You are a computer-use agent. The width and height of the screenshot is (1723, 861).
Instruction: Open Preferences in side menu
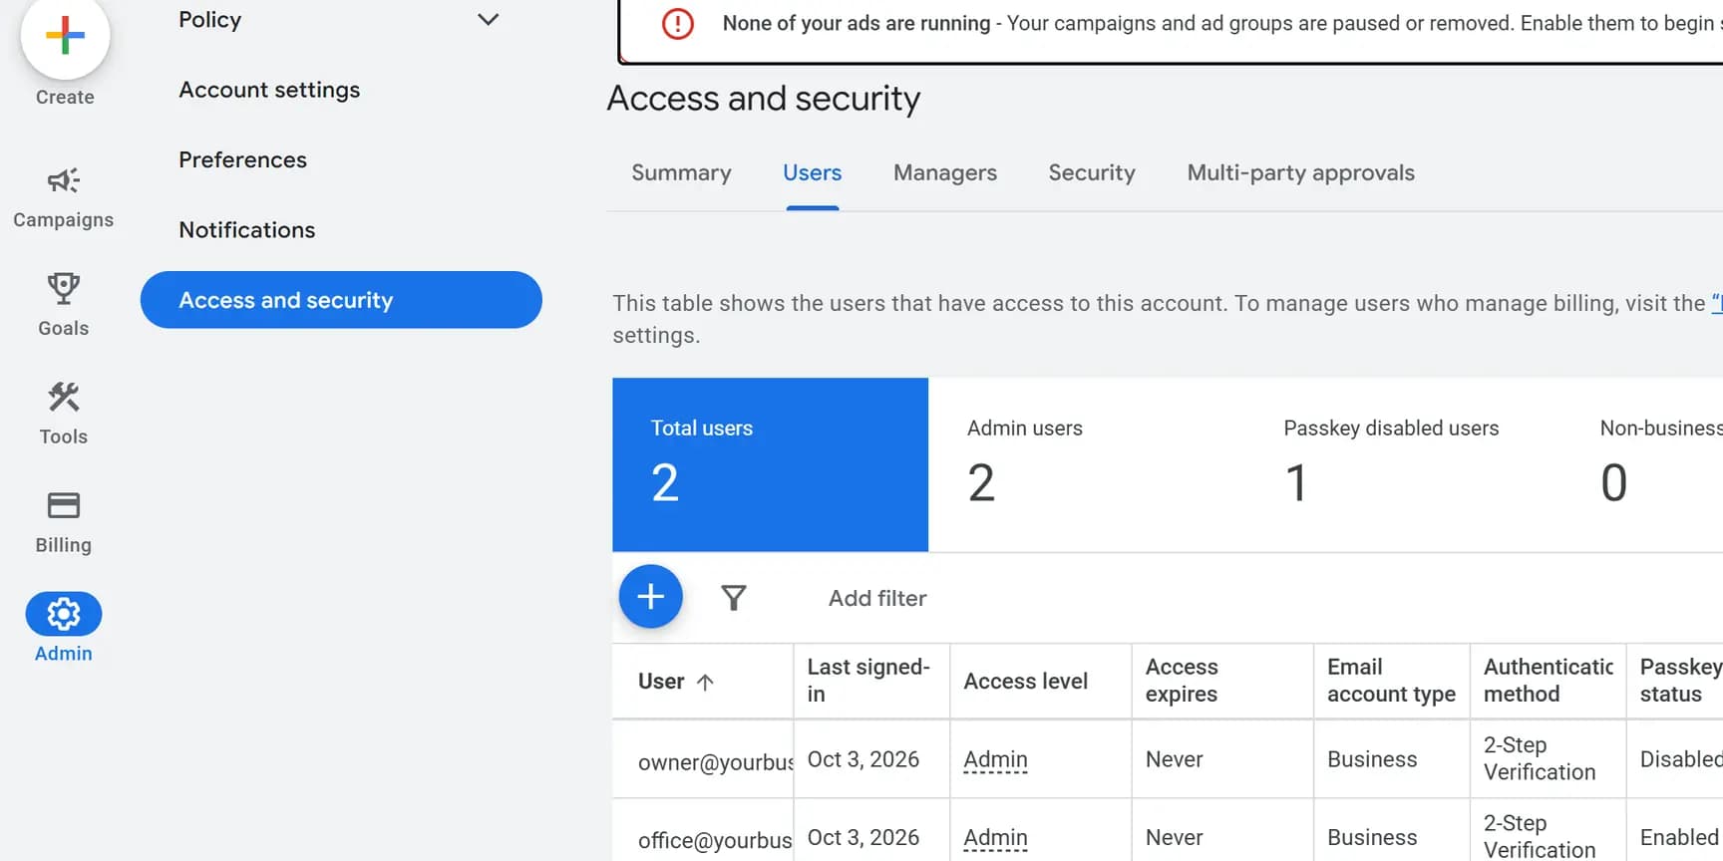[242, 159]
